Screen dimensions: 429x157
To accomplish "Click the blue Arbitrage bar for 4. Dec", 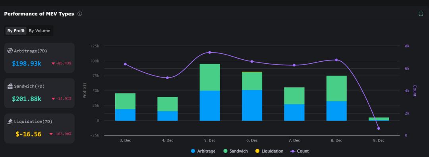I will point(168,116).
